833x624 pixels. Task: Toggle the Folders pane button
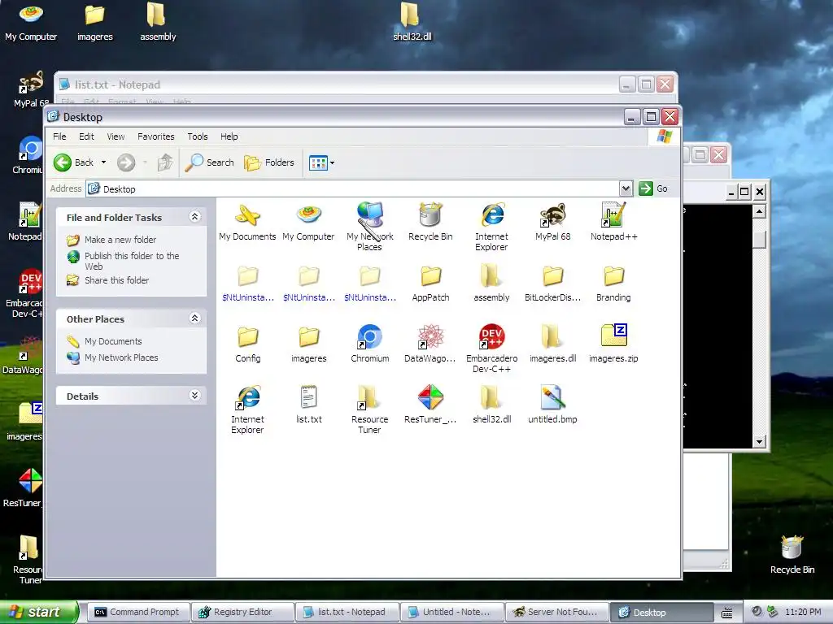[269, 162]
